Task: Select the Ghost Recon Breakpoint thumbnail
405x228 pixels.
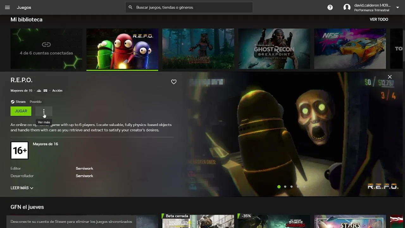Action: [274, 49]
